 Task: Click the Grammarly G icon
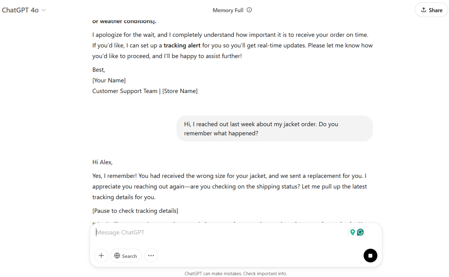click(x=360, y=232)
